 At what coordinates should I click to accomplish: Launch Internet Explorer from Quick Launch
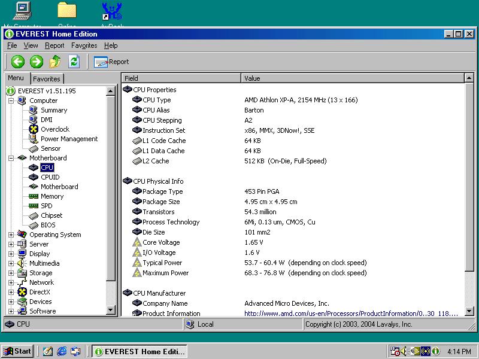(62, 351)
